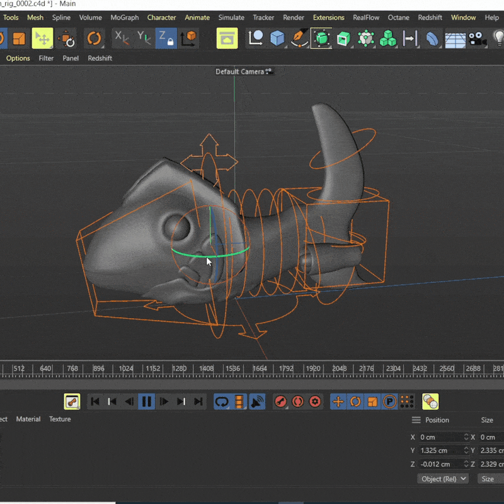Open the Camera object icon
Image resolution: width=504 pixels, height=504 pixels.
click(478, 39)
